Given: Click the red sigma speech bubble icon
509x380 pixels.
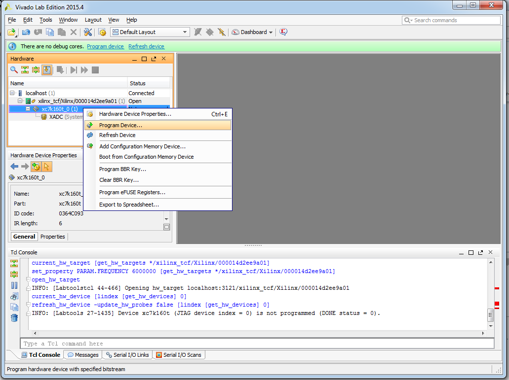Looking at the screenshot, I should tap(283, 32).
